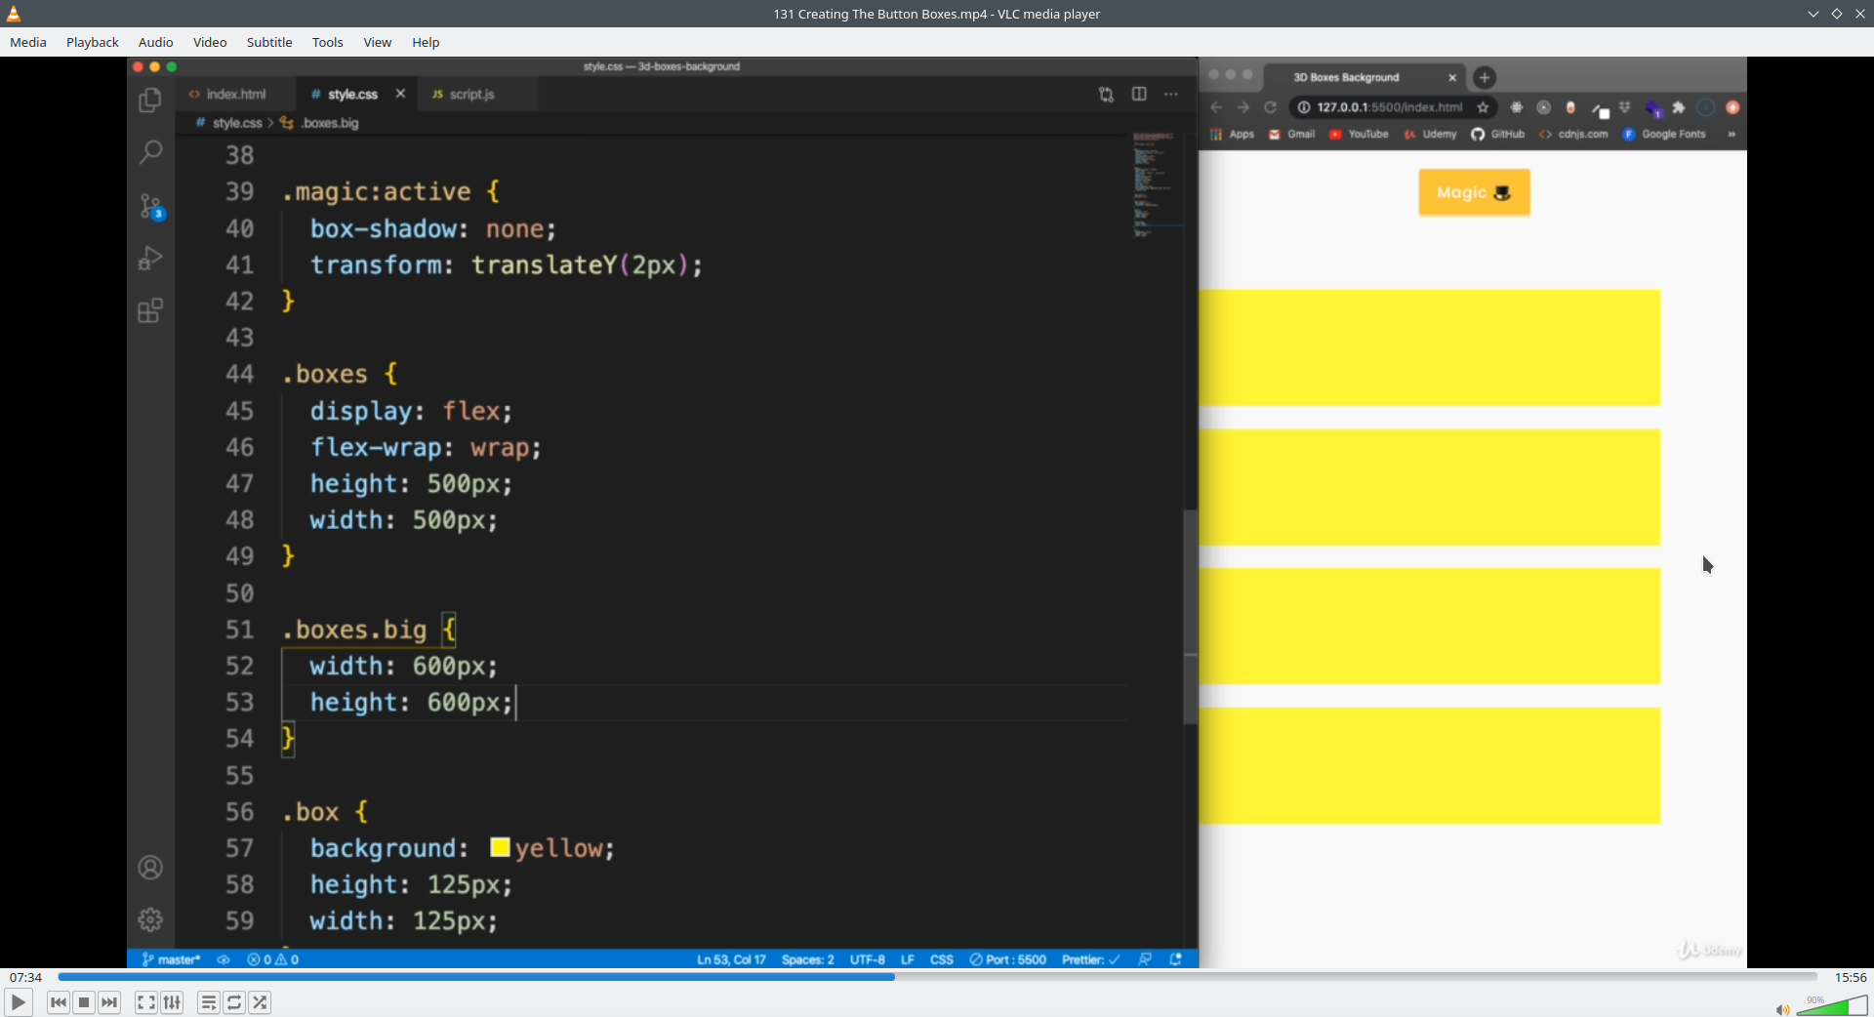The width and height of the screenshot is (1874, 1017).
Task: Click the master branch in status bar
Action: click(172, 959)
